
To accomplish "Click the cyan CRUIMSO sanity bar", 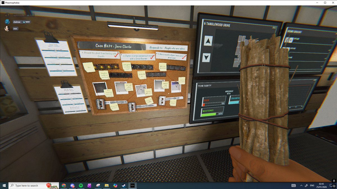I will (x=234, y=99).
